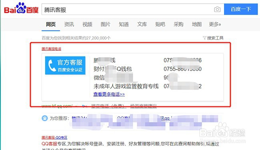Open the 贴吧 tab
This screenshot has height=150, width=260.
pyautogui.click(x=160, y=24)
